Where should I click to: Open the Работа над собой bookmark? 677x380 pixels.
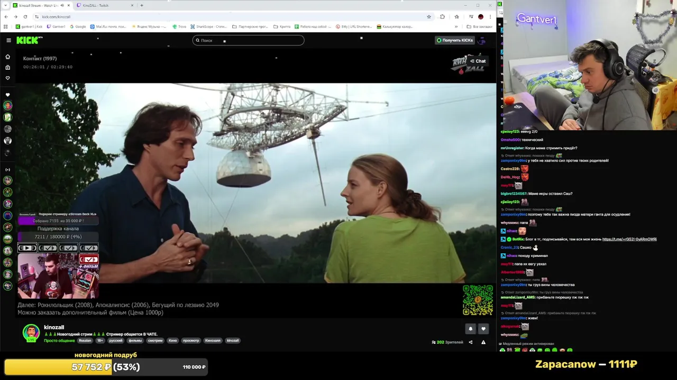click(314, 26)
